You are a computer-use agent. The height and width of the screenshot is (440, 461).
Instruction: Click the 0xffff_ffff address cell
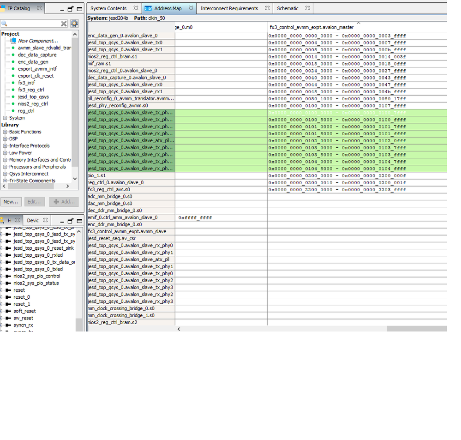[195, 217]
